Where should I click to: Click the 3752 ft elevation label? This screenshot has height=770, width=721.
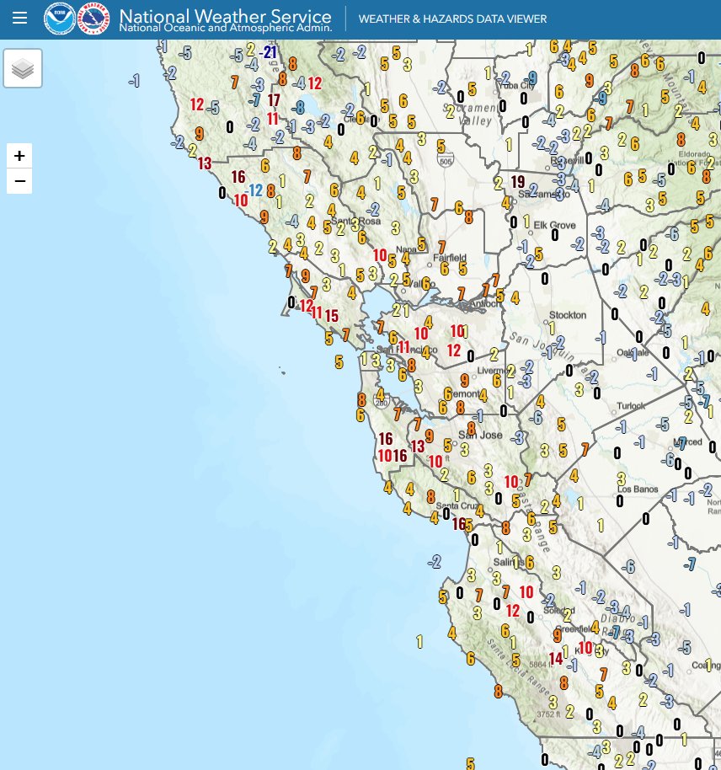548,714
